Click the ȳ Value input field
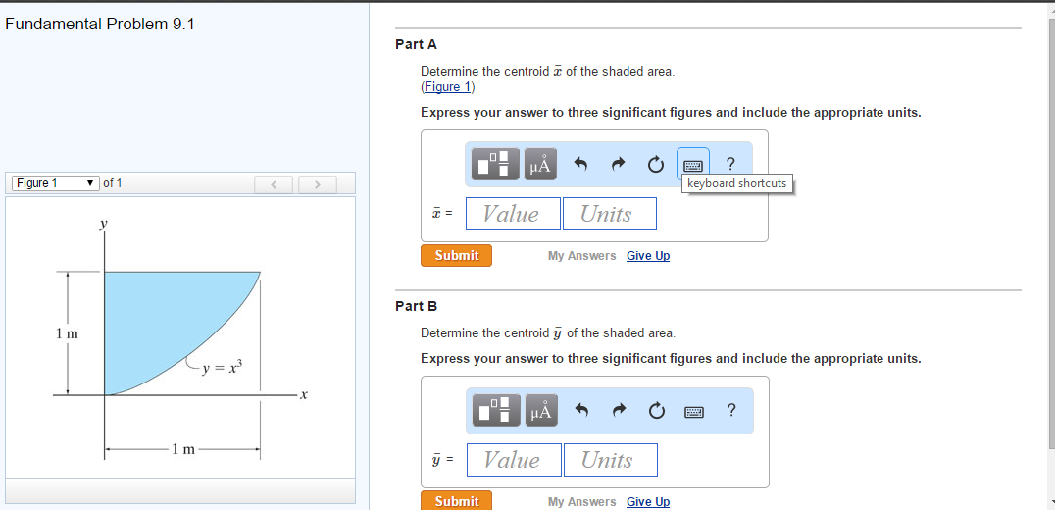The width and height of the screenshot is (1055, 510). click(x=514, y=460)
